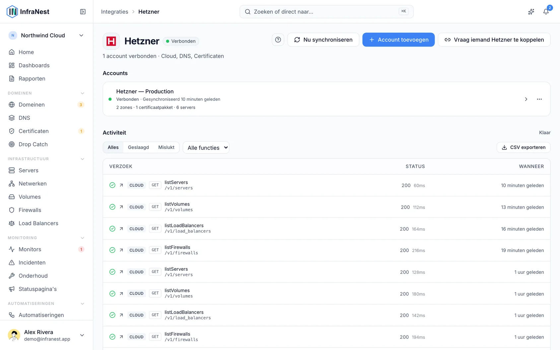This screenshot has height=350, width=560.
Task: Expand the Hetzner Production account chevron
Action: coord(526,99)
